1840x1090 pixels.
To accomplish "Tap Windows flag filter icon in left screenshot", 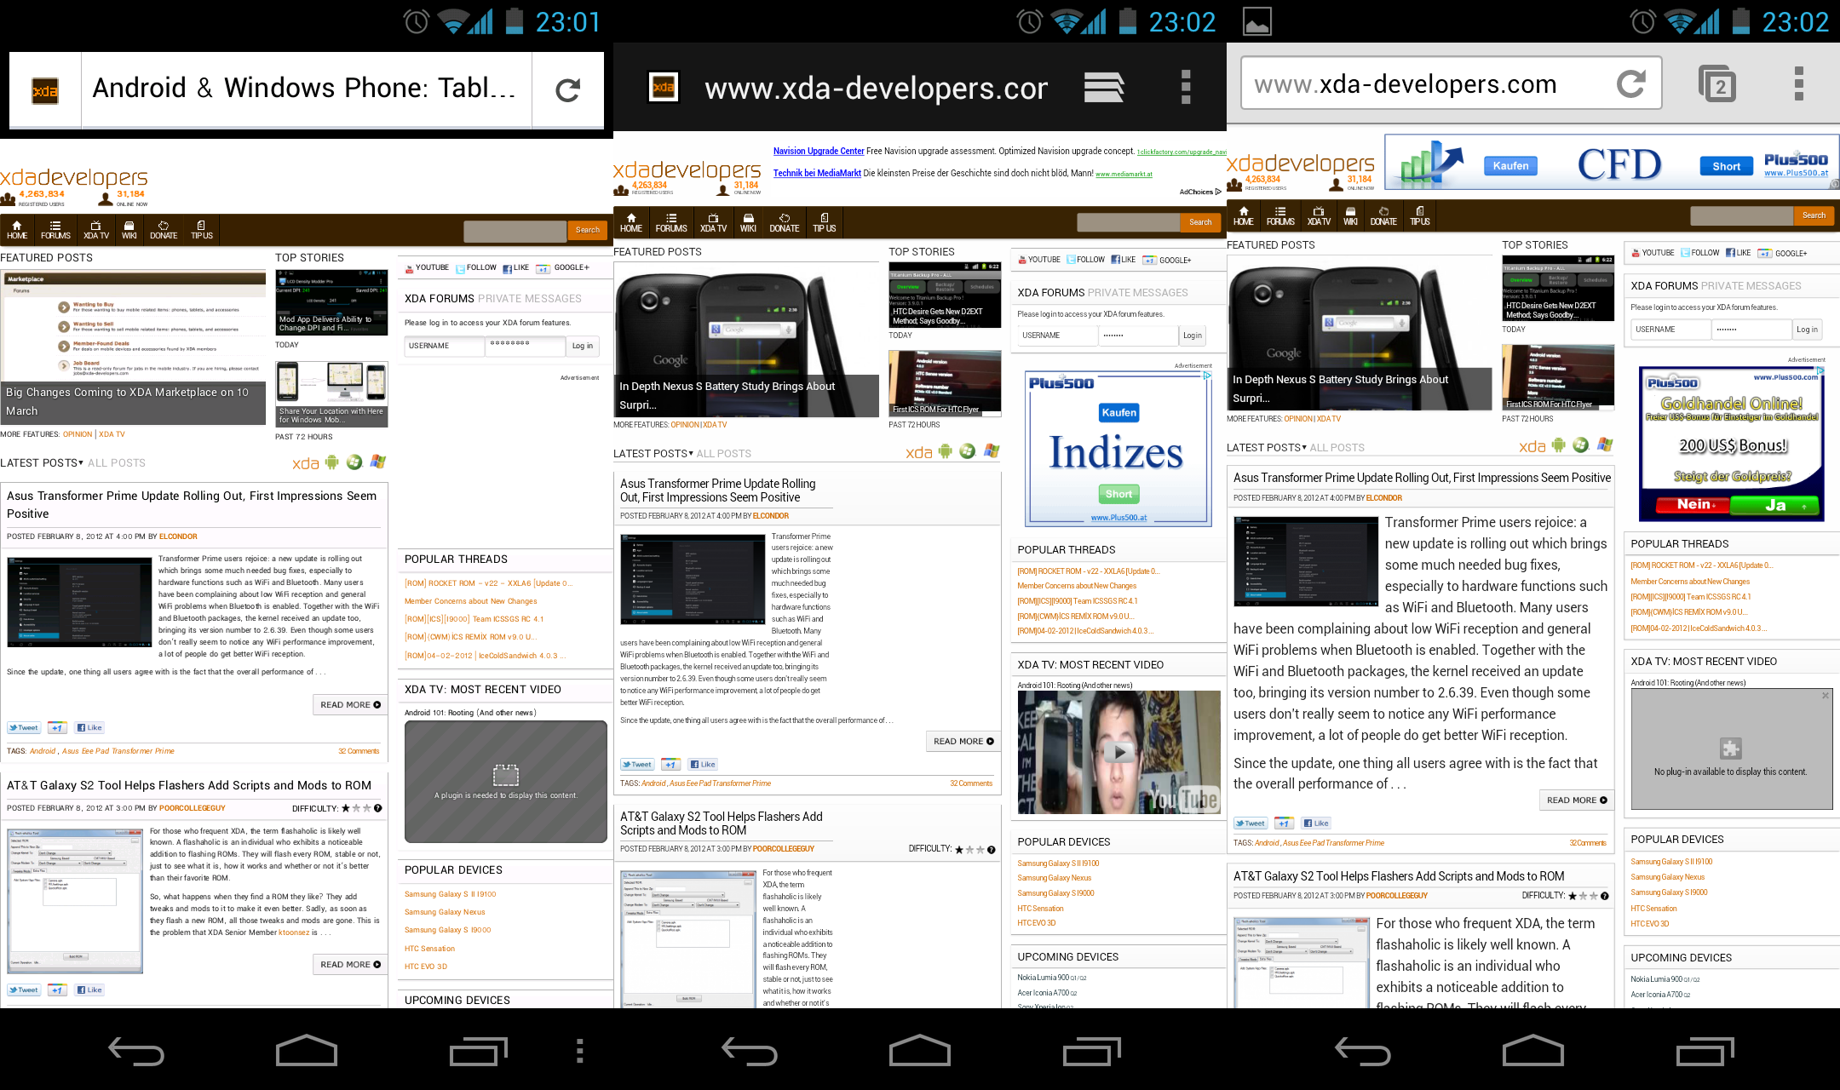I will coord(377,462).
